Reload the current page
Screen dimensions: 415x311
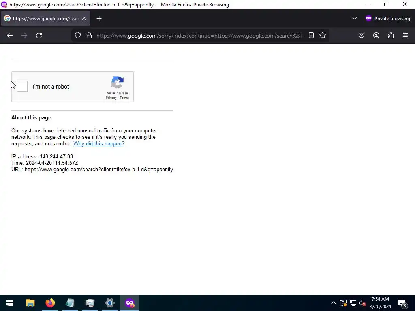39,36
